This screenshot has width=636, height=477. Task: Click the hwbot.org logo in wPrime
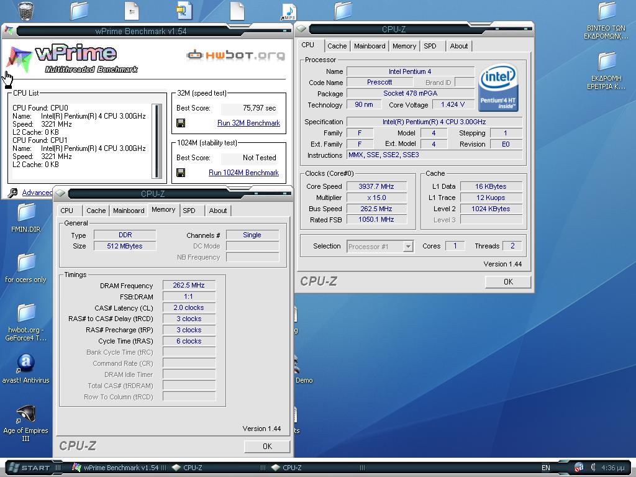(235, 55)
